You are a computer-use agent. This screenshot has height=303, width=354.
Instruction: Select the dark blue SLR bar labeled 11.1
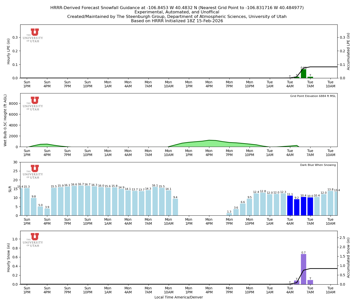pos(290,206)
